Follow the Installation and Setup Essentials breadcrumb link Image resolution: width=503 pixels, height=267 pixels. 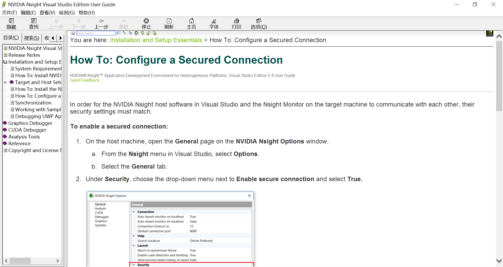[x=156, y=40]
